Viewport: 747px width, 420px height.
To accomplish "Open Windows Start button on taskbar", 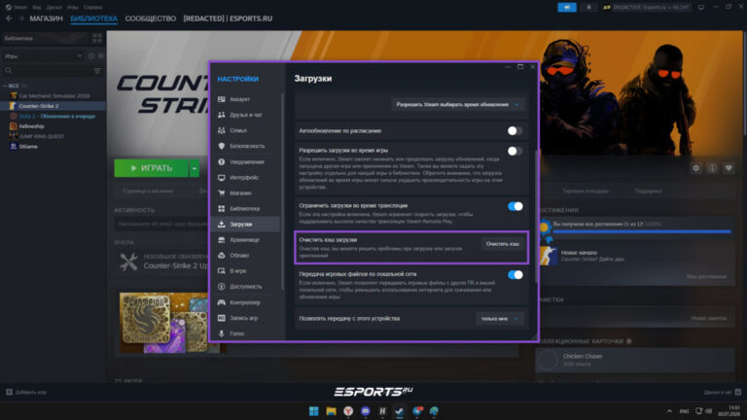I will pyautogui.click(x=314, y=411).
